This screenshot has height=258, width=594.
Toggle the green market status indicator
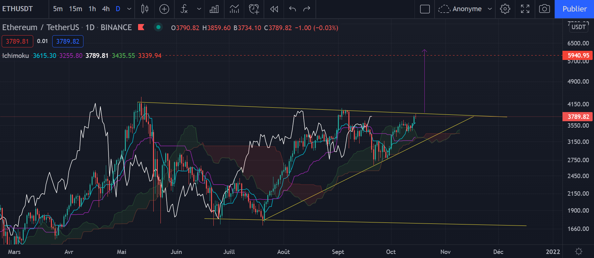[158, 27]
